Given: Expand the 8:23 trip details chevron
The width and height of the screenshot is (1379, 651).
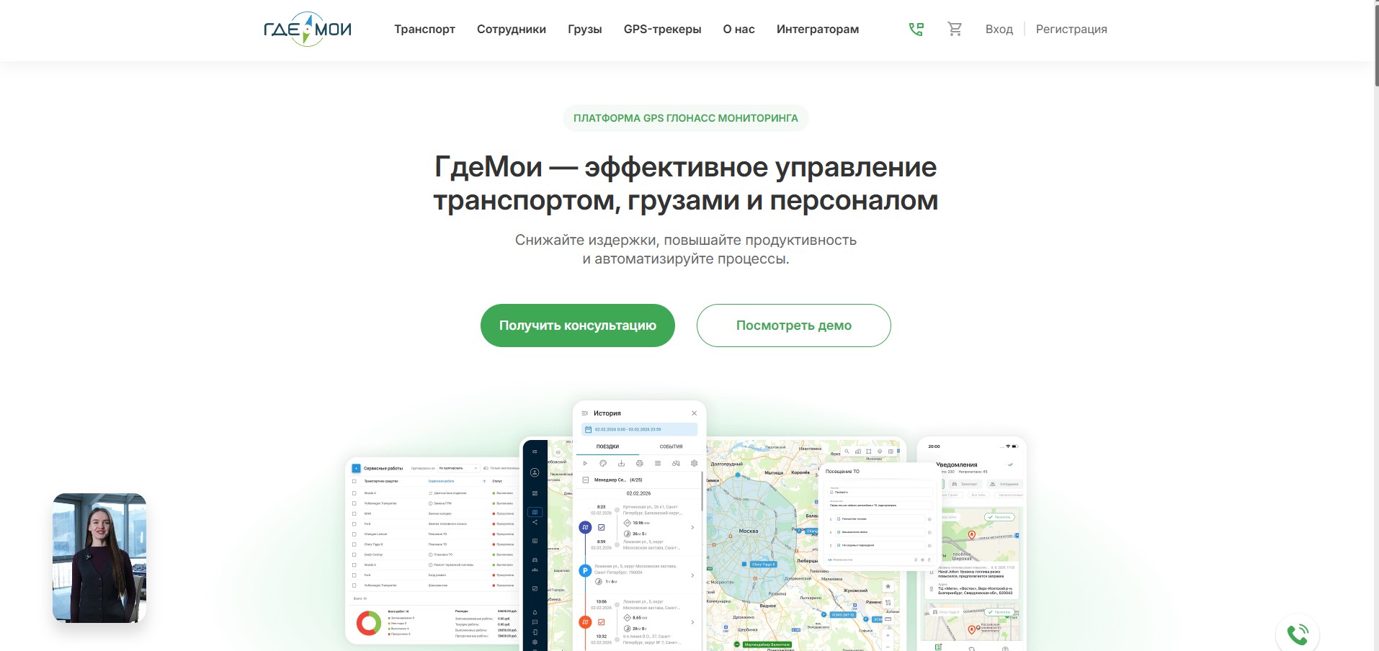Looking at the screenshot, I should coord(692,527).
